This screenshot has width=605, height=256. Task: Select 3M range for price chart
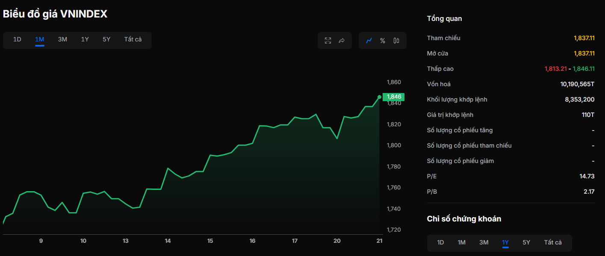[x=62, y=39]
